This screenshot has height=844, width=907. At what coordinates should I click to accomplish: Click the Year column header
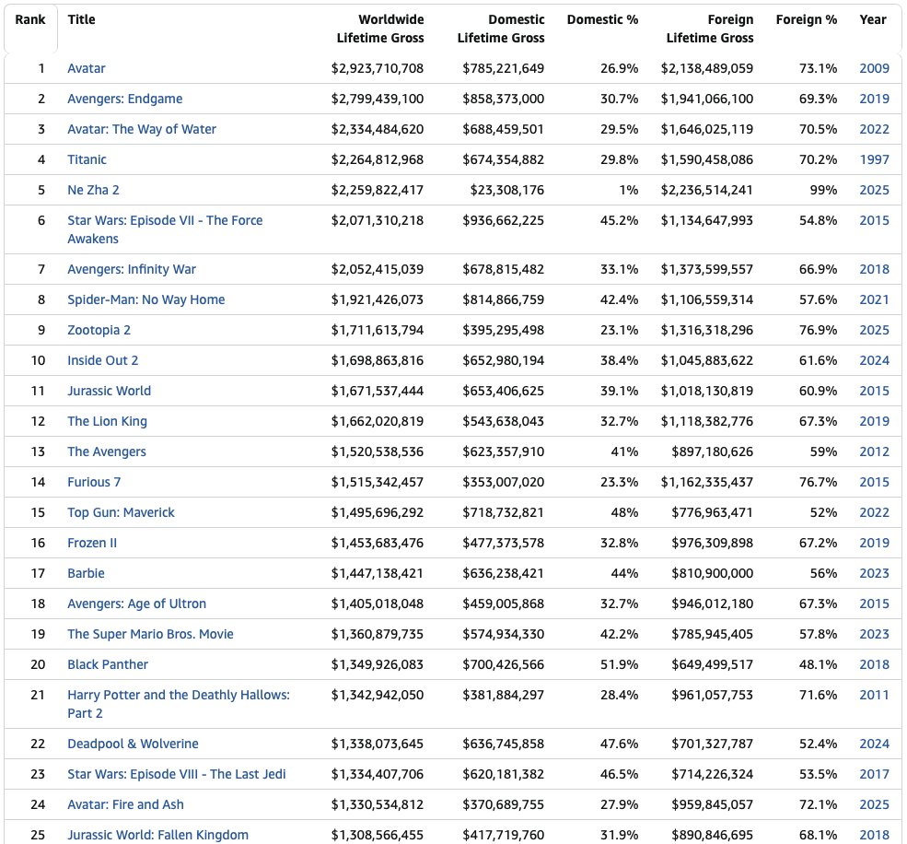[x=873, y=19]
